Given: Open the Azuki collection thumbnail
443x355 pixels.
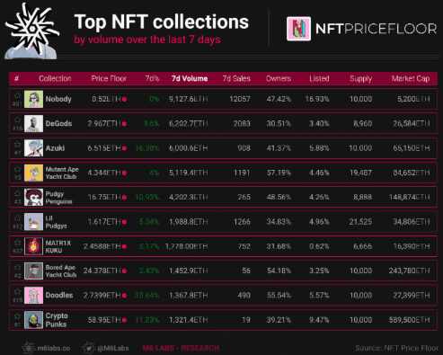Looking at the screenshot, I should coord(33,148).
